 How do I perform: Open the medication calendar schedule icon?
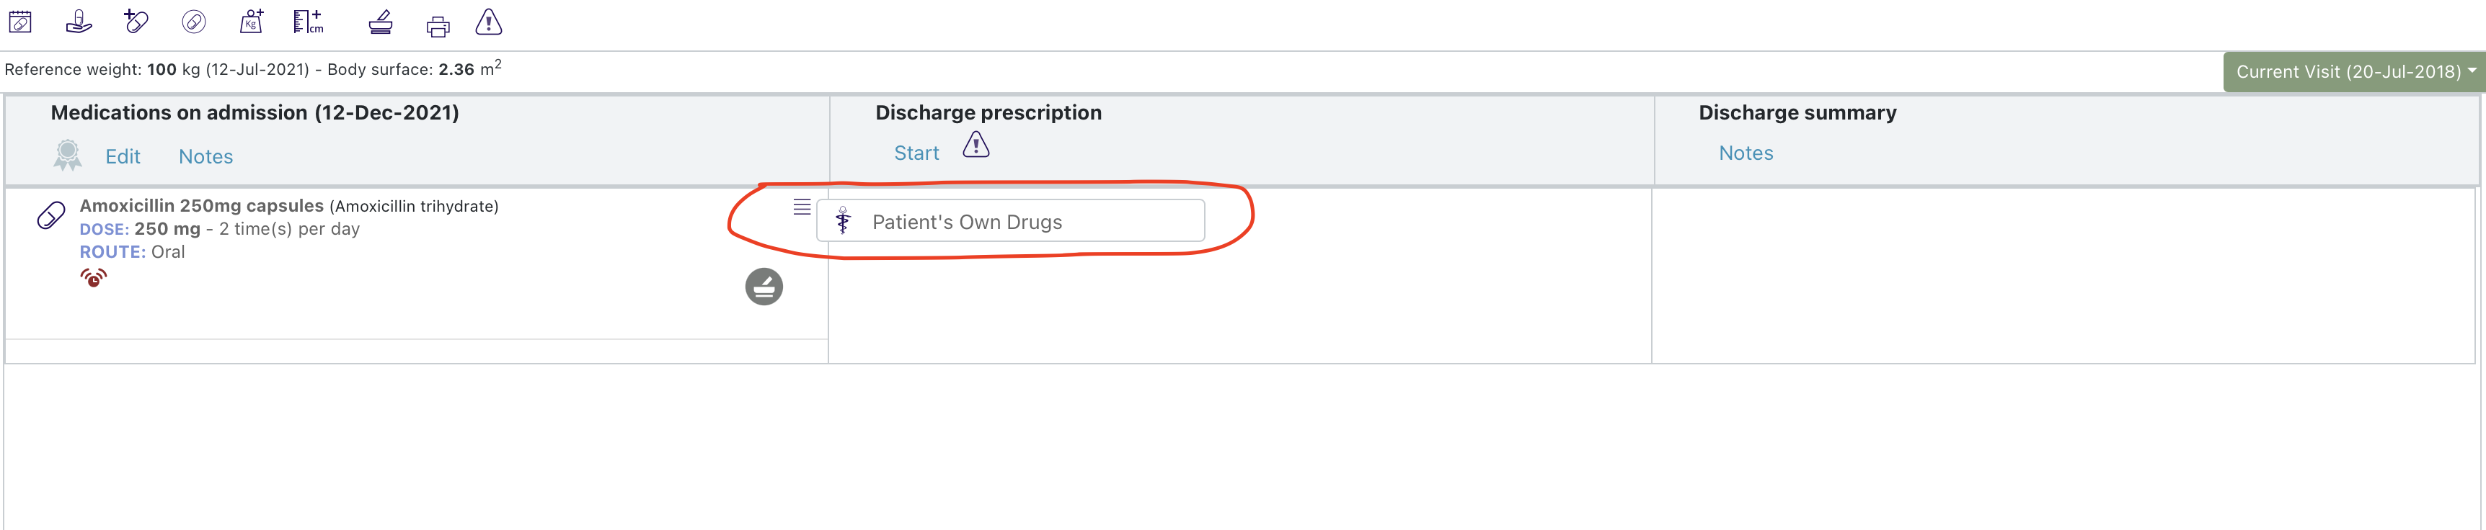[21, 21]
